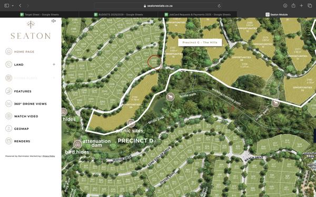Viewport: 316px width, 197px height.
Task: Click the BEACH DRIVE road label
Action: 254,158
